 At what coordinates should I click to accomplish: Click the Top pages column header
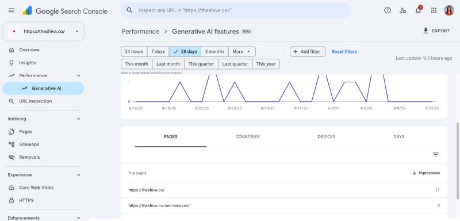pyautogui.click(x=137, y=173)
